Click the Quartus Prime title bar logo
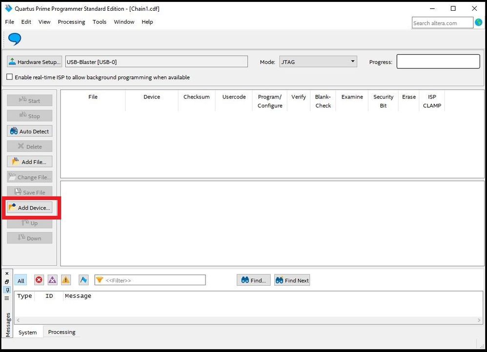Screen dimensions: 487x352 click(9, 8)
